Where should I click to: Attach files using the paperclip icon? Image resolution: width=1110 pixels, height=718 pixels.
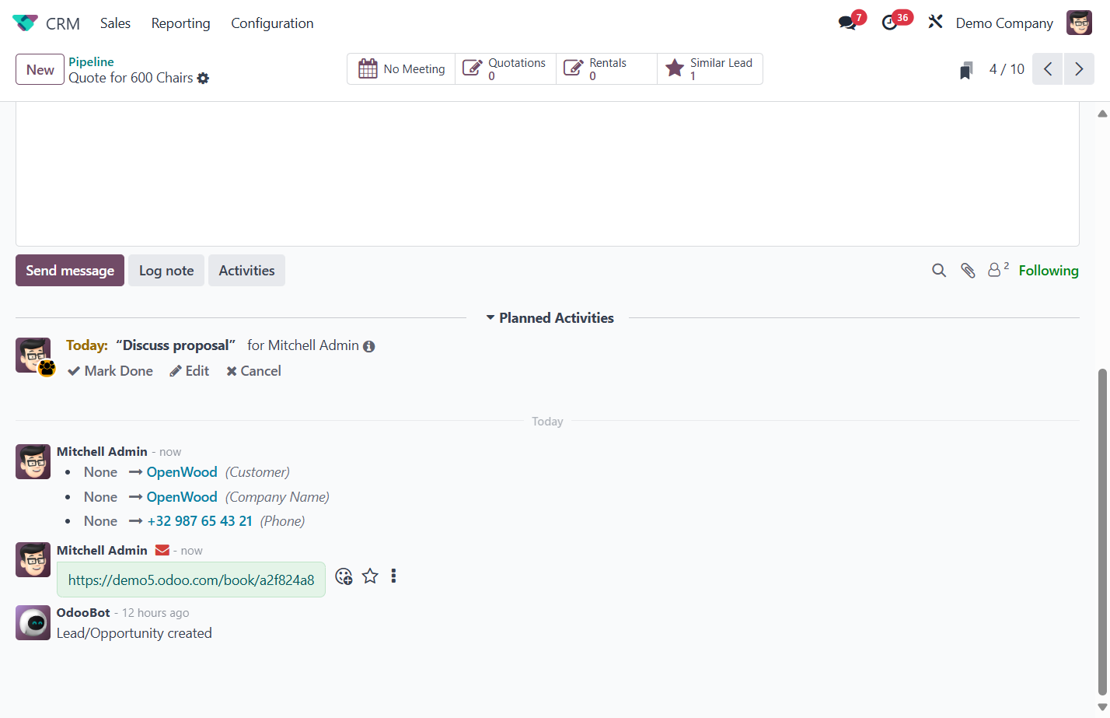[968, 271]
